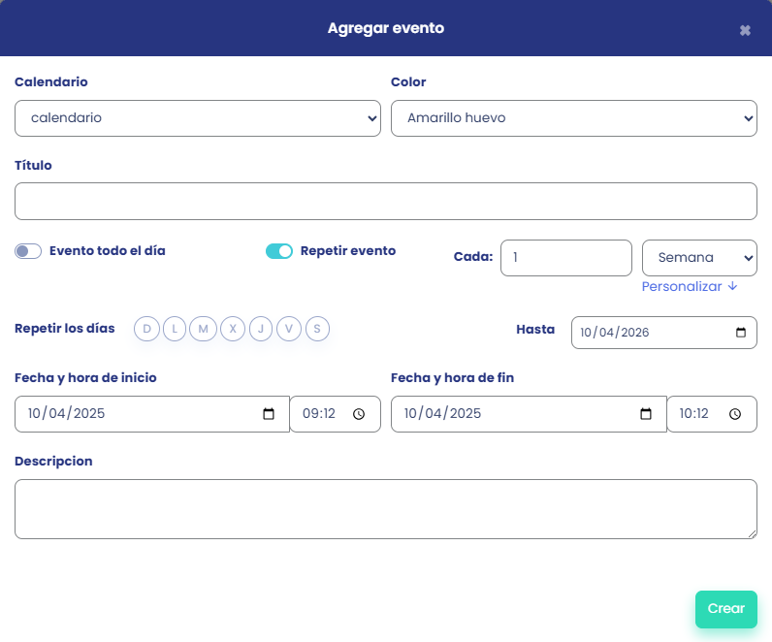Open the start time clock icon
Screen dimensions: 772x642
click(x=359, y=414)
